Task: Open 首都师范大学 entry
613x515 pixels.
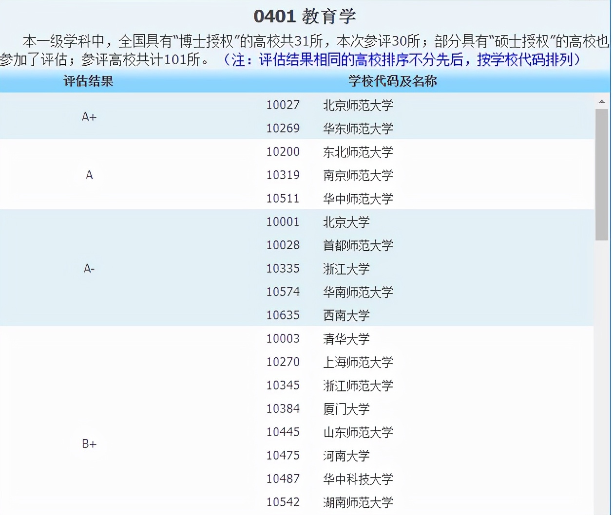Action: coord(357,245)
